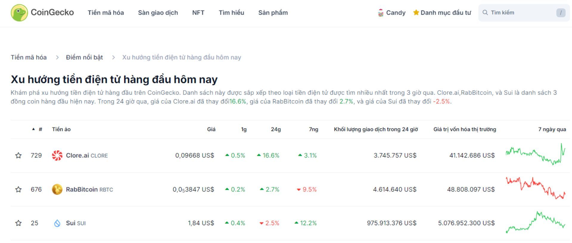Click RabBitcoin 7ng change 9.5%
The width and height of the screenshot is (572, 243).
click(x=307, y=189)
